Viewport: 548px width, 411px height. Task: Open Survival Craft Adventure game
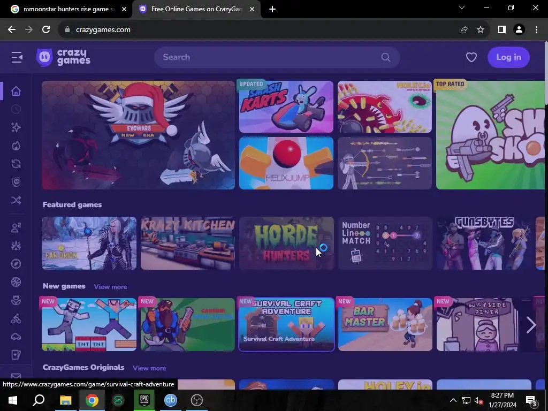click(x=286, y=325)
